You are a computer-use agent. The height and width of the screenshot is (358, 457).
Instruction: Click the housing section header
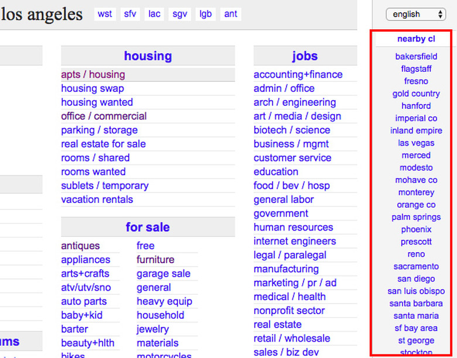(148, 56)
